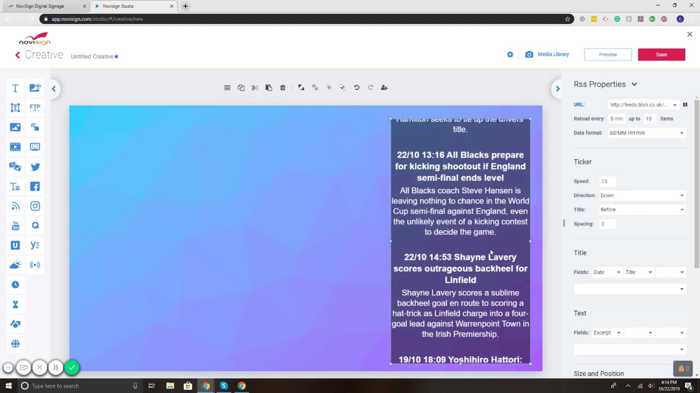The image size is (700, 393).
Task: Add the Shapes widget
Action: click(x=15, y=324)
